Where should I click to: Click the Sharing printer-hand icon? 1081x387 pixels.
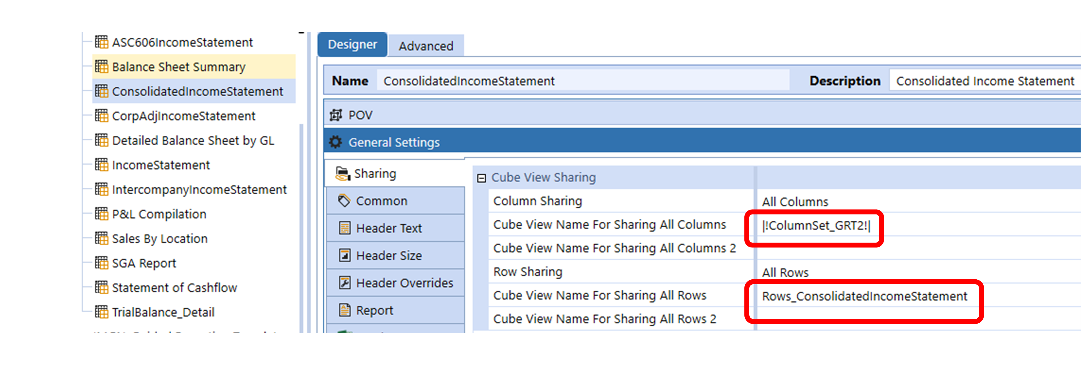coord(342,174)
